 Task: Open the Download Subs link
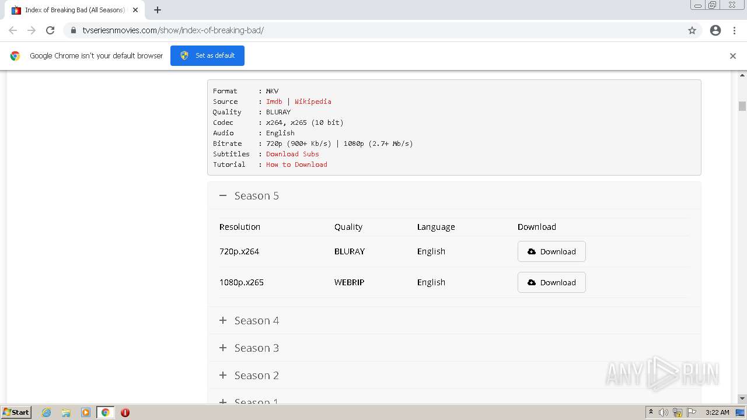(x=292, y=154)
